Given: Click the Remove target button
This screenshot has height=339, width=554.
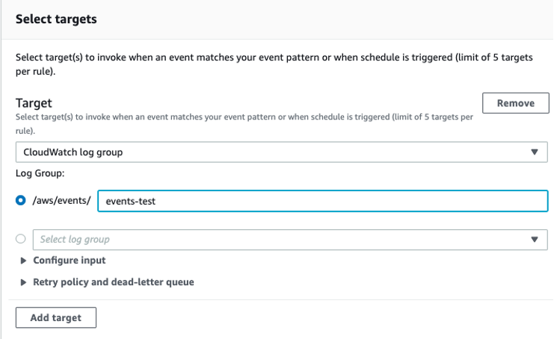Looking at the screenshot, I should 515,103.
